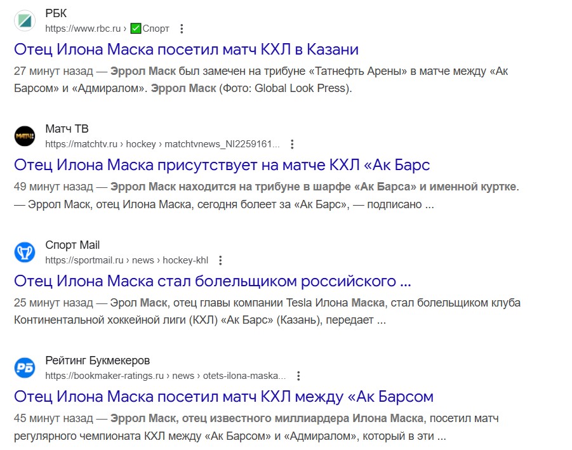Screen dimensions: 572x450
Task: Click the matchtv.ru hockey URL breadcrumb
Action: (x=162, y=144)
